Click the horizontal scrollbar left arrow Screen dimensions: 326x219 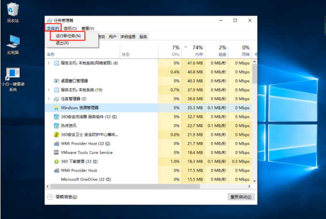48,186
